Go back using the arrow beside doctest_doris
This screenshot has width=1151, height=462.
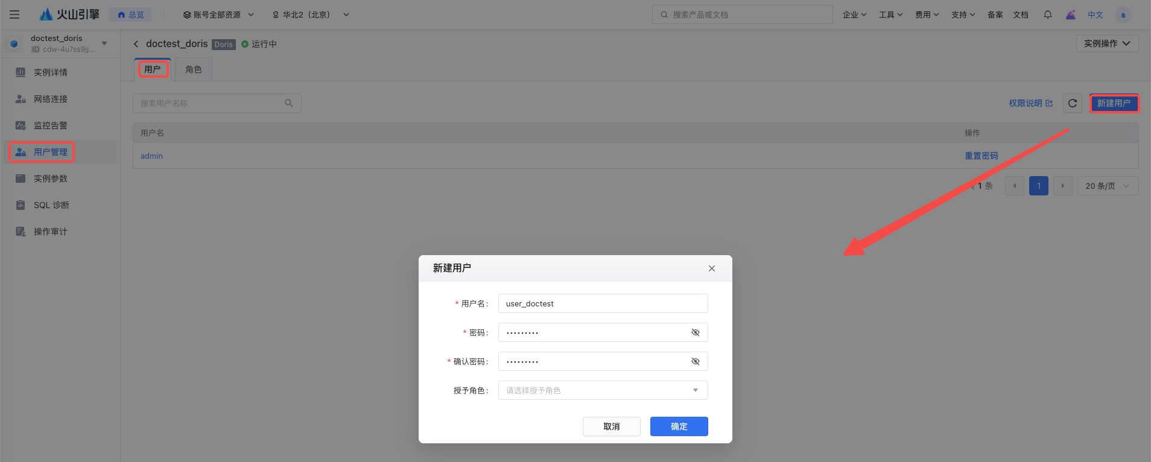pyautogui.click(x=136, y=44)
